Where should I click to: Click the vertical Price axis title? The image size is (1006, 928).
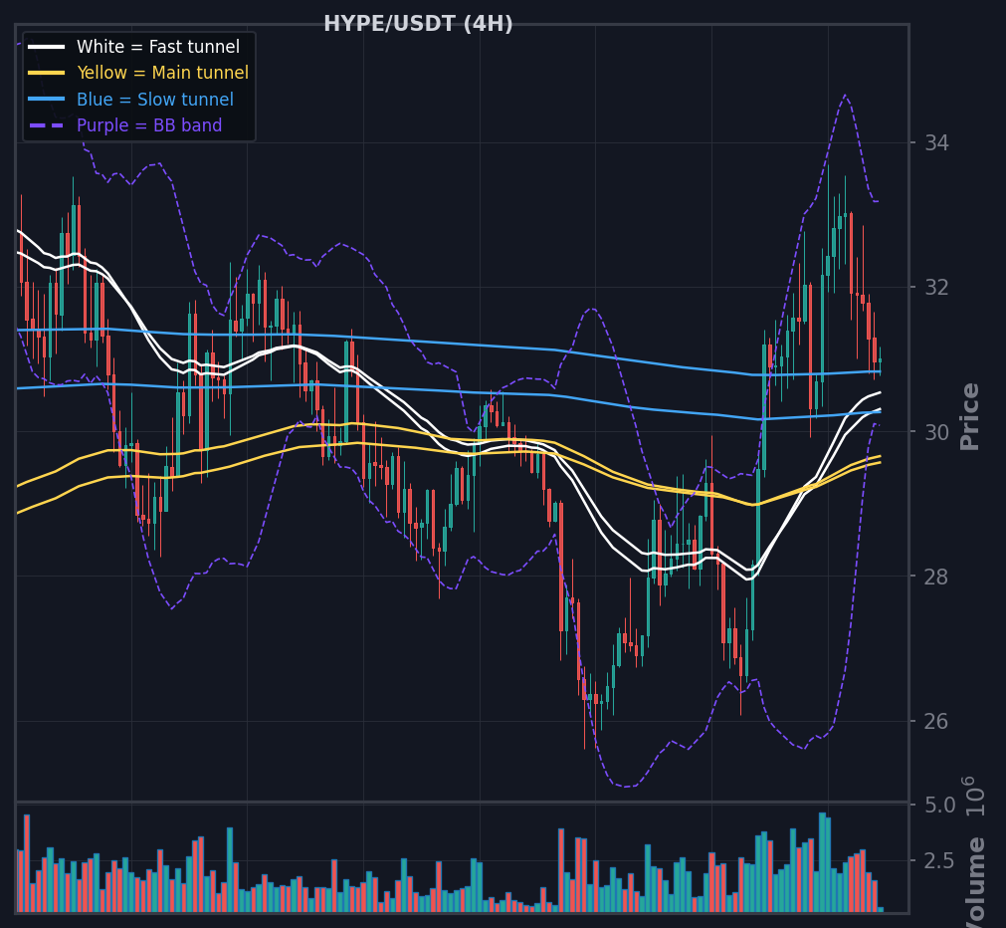click(x=969, y=416)
